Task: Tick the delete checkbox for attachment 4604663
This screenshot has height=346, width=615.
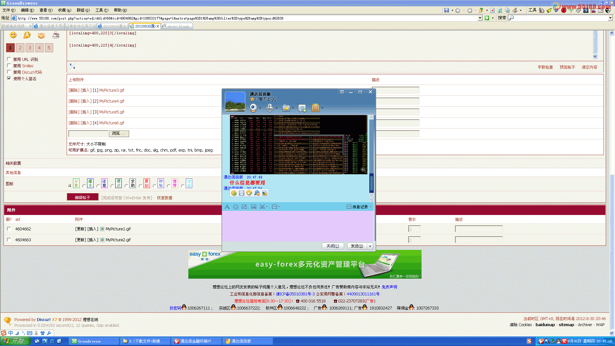Action: pos(9,240)
